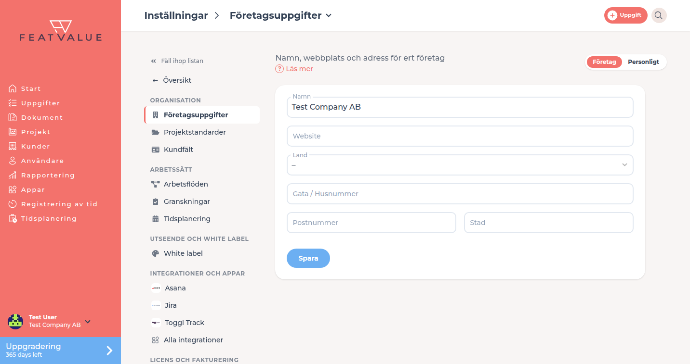Open the Läs mer help link

(x=294, y=69)
